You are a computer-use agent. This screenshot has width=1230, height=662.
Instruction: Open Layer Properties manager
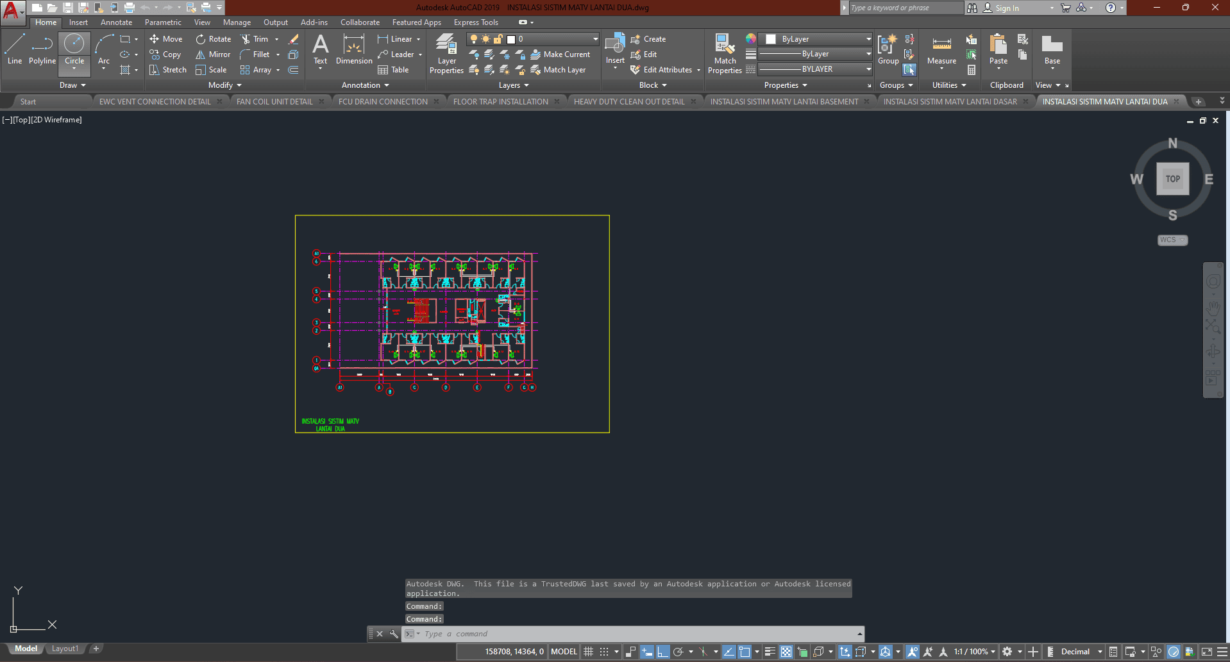pyautogui.click(x=446, y=53)
